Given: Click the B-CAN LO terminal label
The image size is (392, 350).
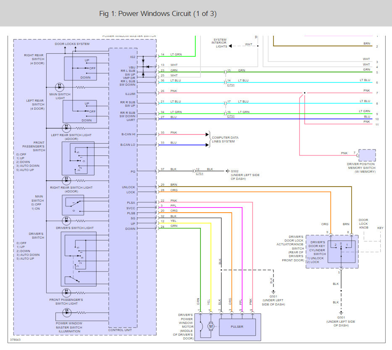Looking at the screenshot, I should point(128,145).
